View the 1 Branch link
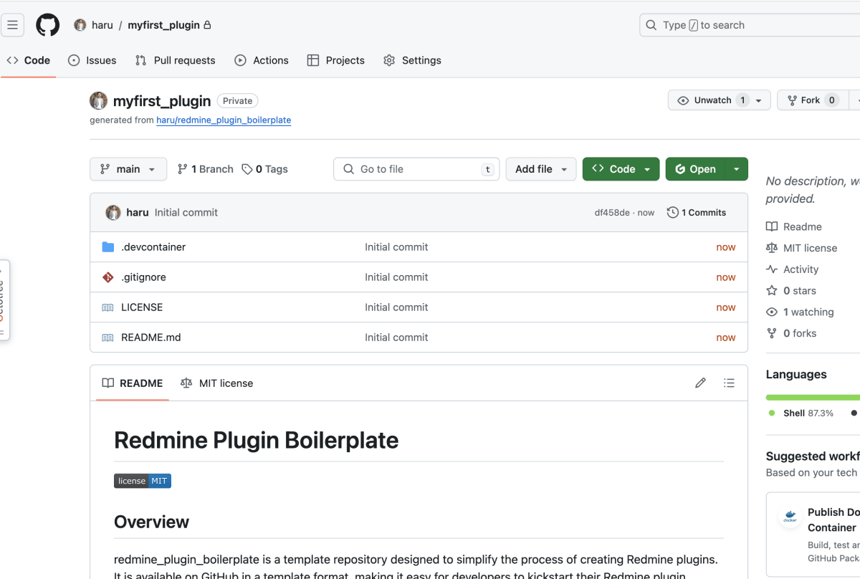 [x=206, y=169]
